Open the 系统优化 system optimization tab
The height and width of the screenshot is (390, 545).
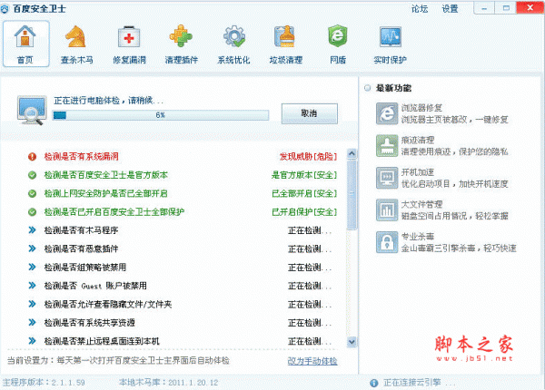(x=233, y=44)
